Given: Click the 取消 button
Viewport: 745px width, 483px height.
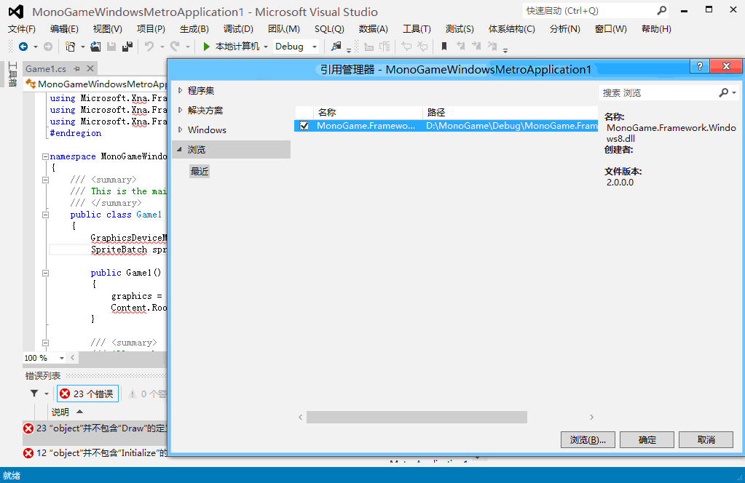Looking at the screenshot, I should (706, 440).
